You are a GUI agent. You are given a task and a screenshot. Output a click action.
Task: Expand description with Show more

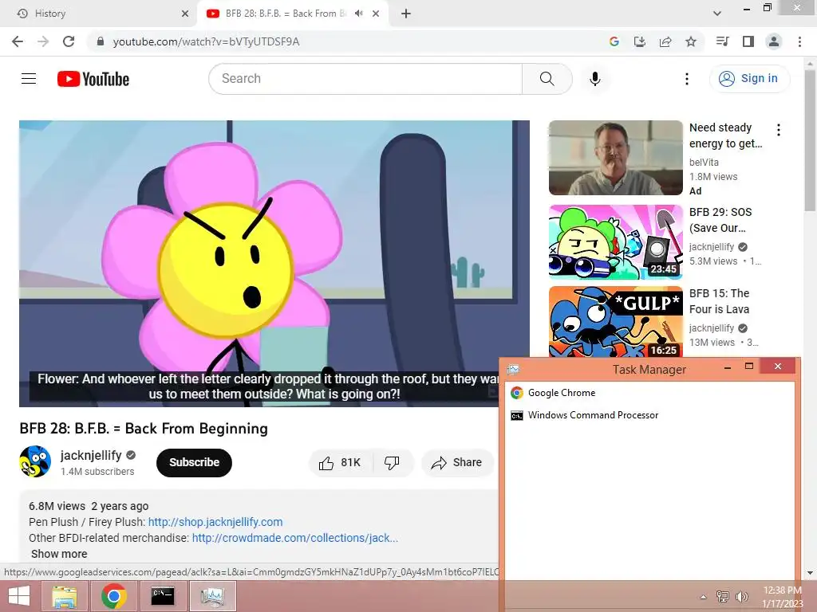[59, 555]
